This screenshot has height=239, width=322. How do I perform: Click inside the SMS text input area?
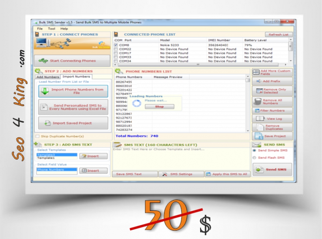point(181,159)
